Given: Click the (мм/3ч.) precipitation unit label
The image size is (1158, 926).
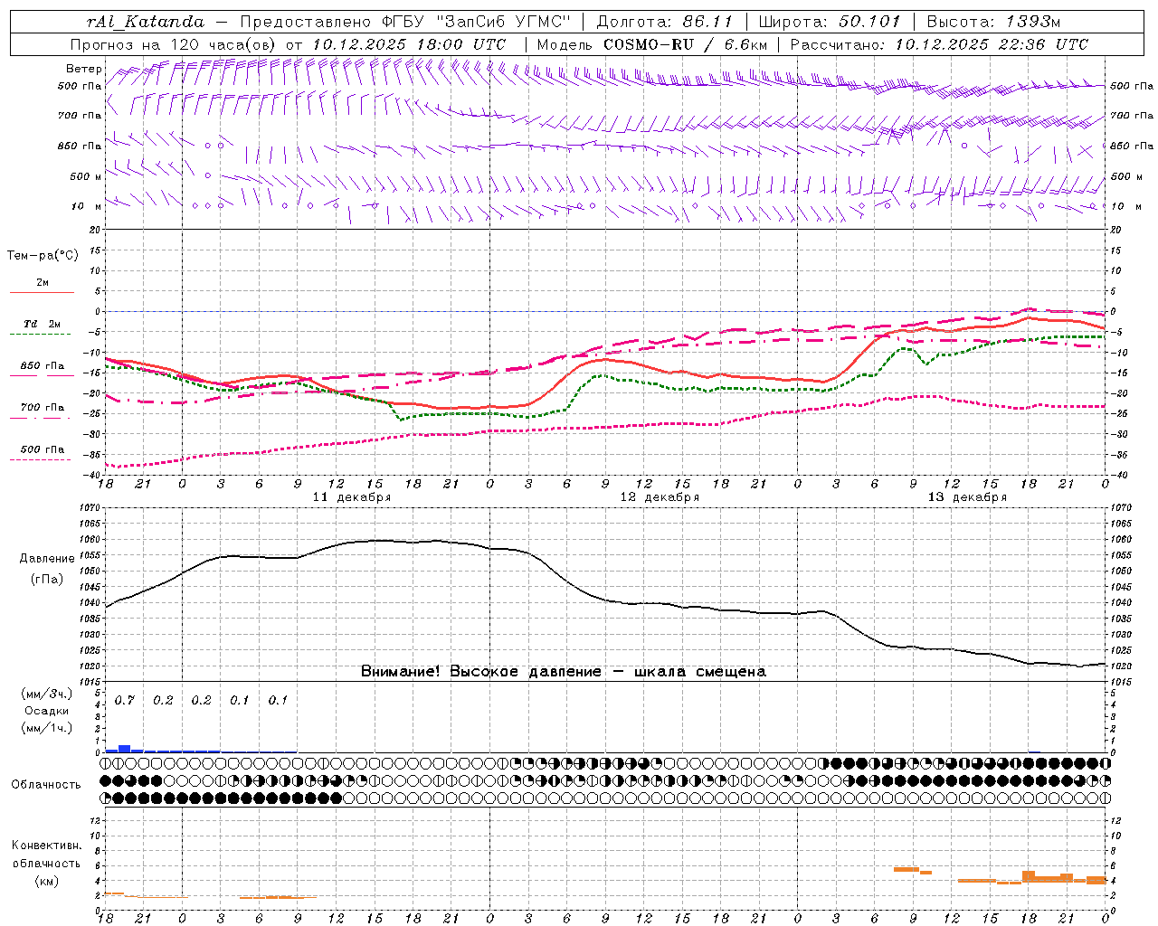Looking at the screenshot, I should [46, 694].
